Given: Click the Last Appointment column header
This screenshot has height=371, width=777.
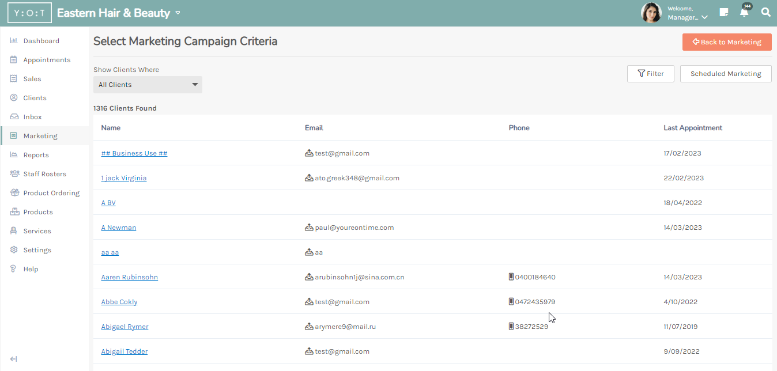Looking at the screenshot, I should pos(693,128).
